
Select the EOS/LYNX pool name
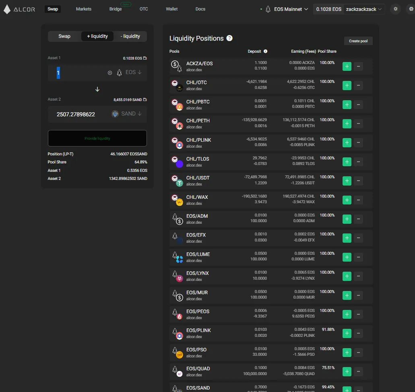pos(198,273)
